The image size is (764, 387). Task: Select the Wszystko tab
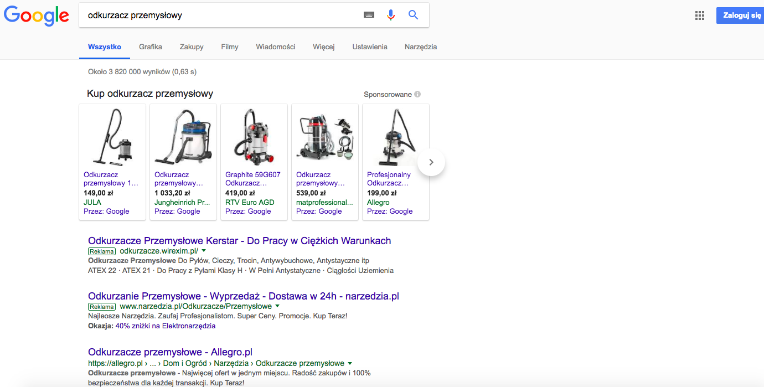105,47
